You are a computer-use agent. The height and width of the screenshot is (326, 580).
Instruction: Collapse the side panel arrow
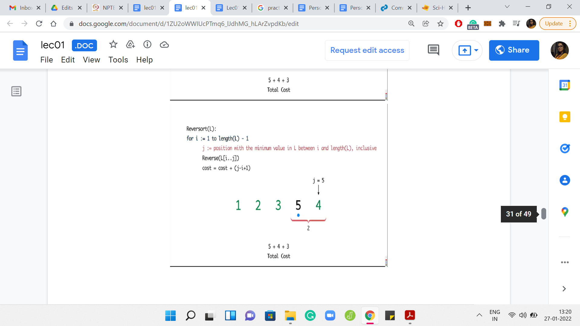[x=564, y=289]
